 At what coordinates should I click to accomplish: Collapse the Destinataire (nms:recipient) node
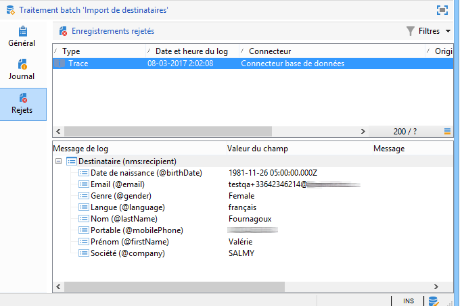[59, 161]
